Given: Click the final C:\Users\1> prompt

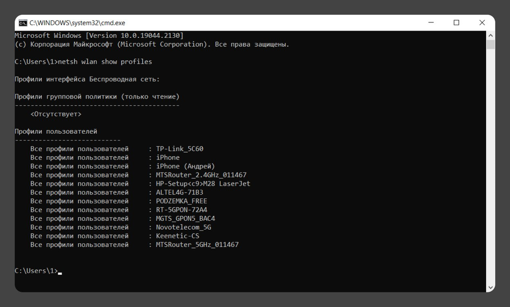Looking at the screenshot, I should [x=36, y=271].
